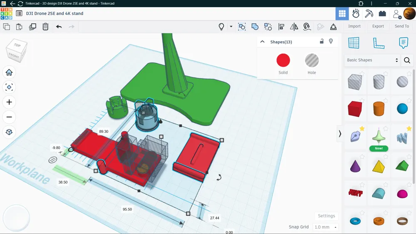This screenshot has height=234, width=416.
Task: Click the Tinkercad logo
Action: (6, 14)
